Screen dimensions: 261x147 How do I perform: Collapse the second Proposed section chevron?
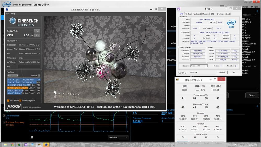pos(255,66)
